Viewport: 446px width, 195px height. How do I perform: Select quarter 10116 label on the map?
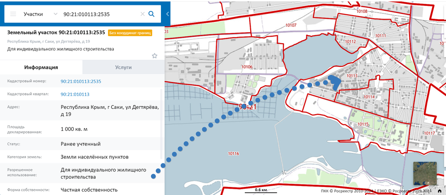click(x=233, y=154)
